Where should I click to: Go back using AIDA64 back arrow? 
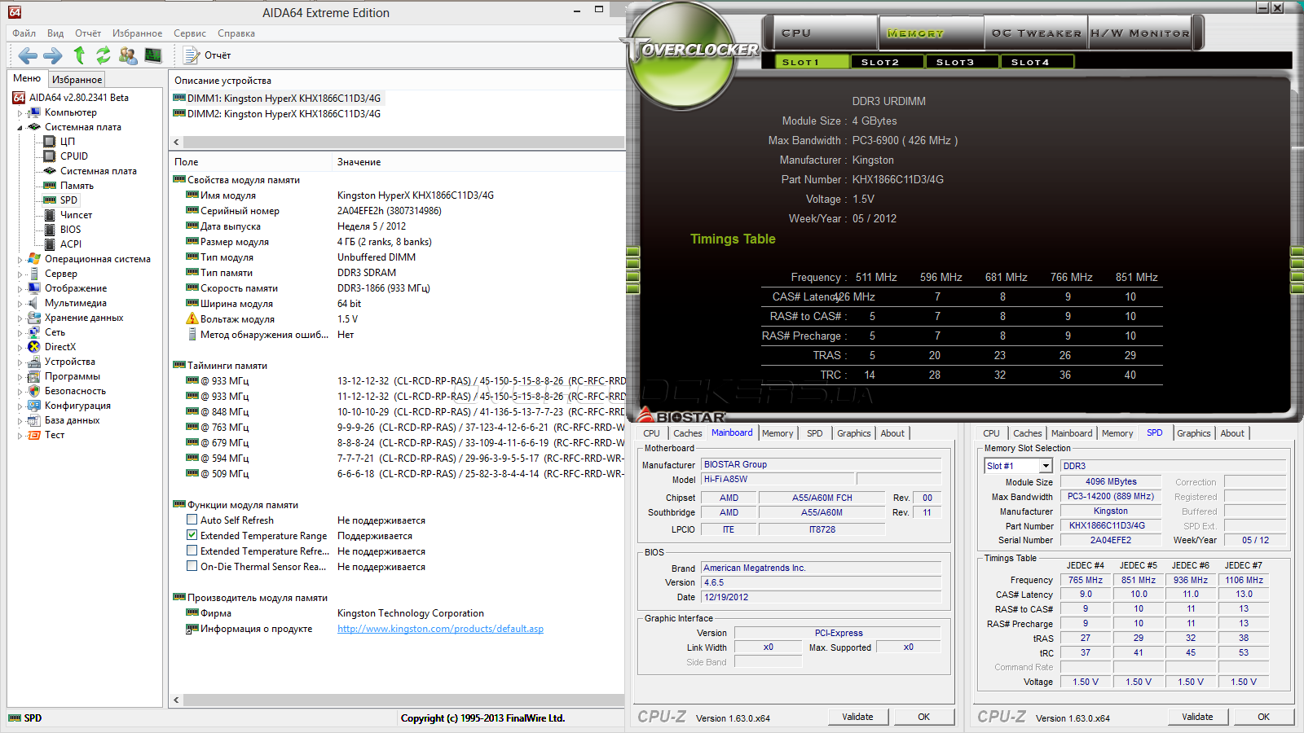pos(28,55)
